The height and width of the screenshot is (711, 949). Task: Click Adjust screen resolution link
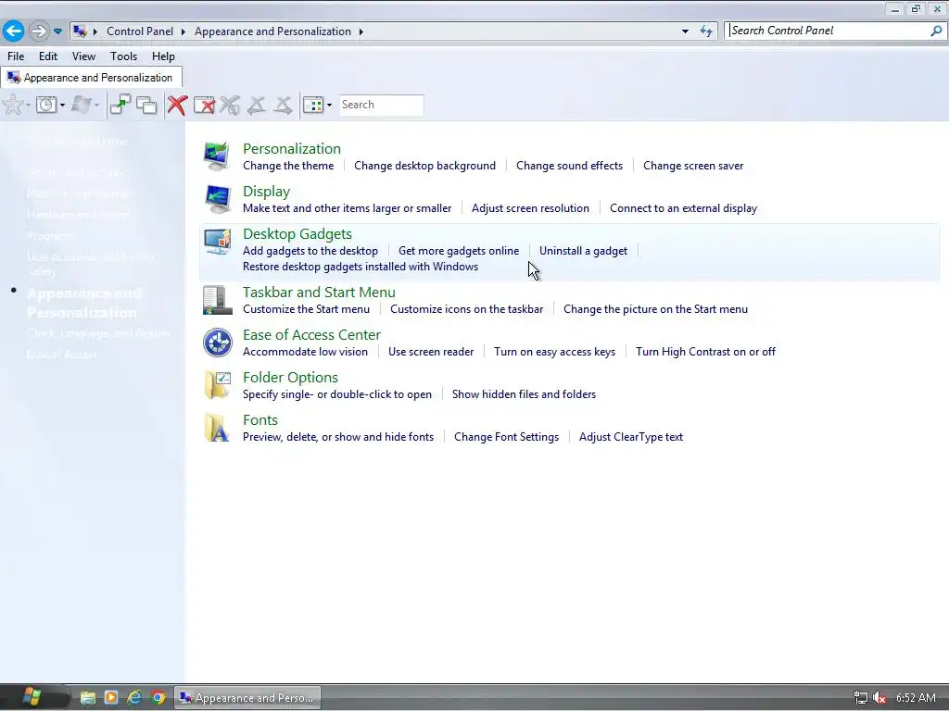click(530, 208)
